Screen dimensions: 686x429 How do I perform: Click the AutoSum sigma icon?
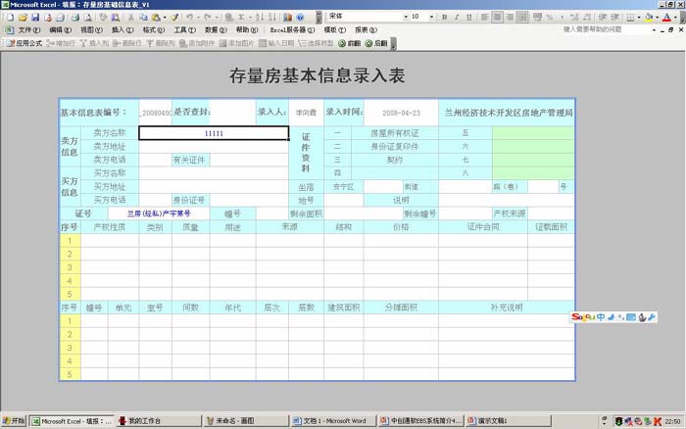241,17
